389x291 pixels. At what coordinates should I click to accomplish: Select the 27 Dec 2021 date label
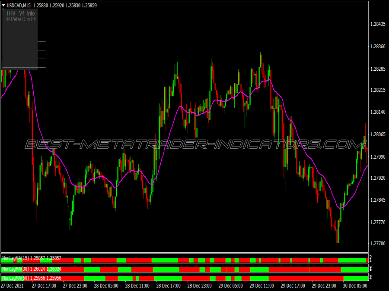(13, 285)
